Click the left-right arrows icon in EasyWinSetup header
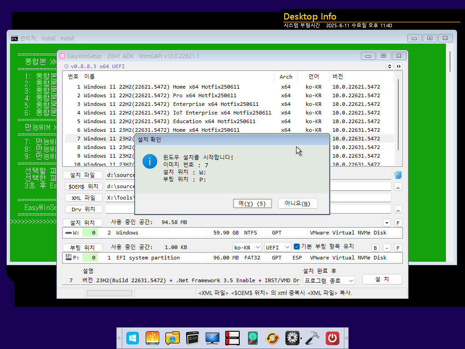 tap(399, 66)
